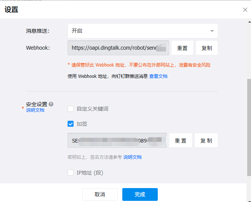The image size is (251, 202).
Task: Click the arrow icon in the 消息推送 selector
Action: (212, 31)
